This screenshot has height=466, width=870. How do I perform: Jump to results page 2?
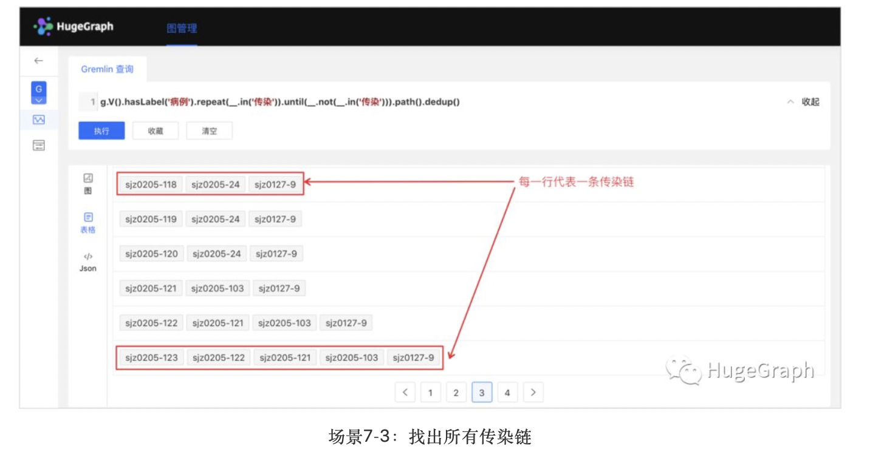pos(456,393)
